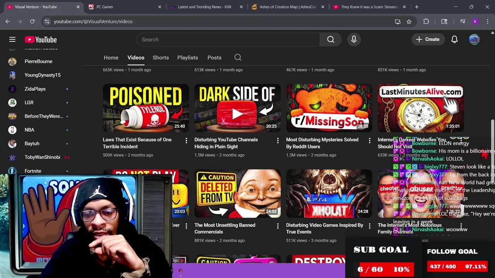Go back with browser back arrow
Viewport: 495px width, 278px height.
pyautogui.click(x=7, y=22)
